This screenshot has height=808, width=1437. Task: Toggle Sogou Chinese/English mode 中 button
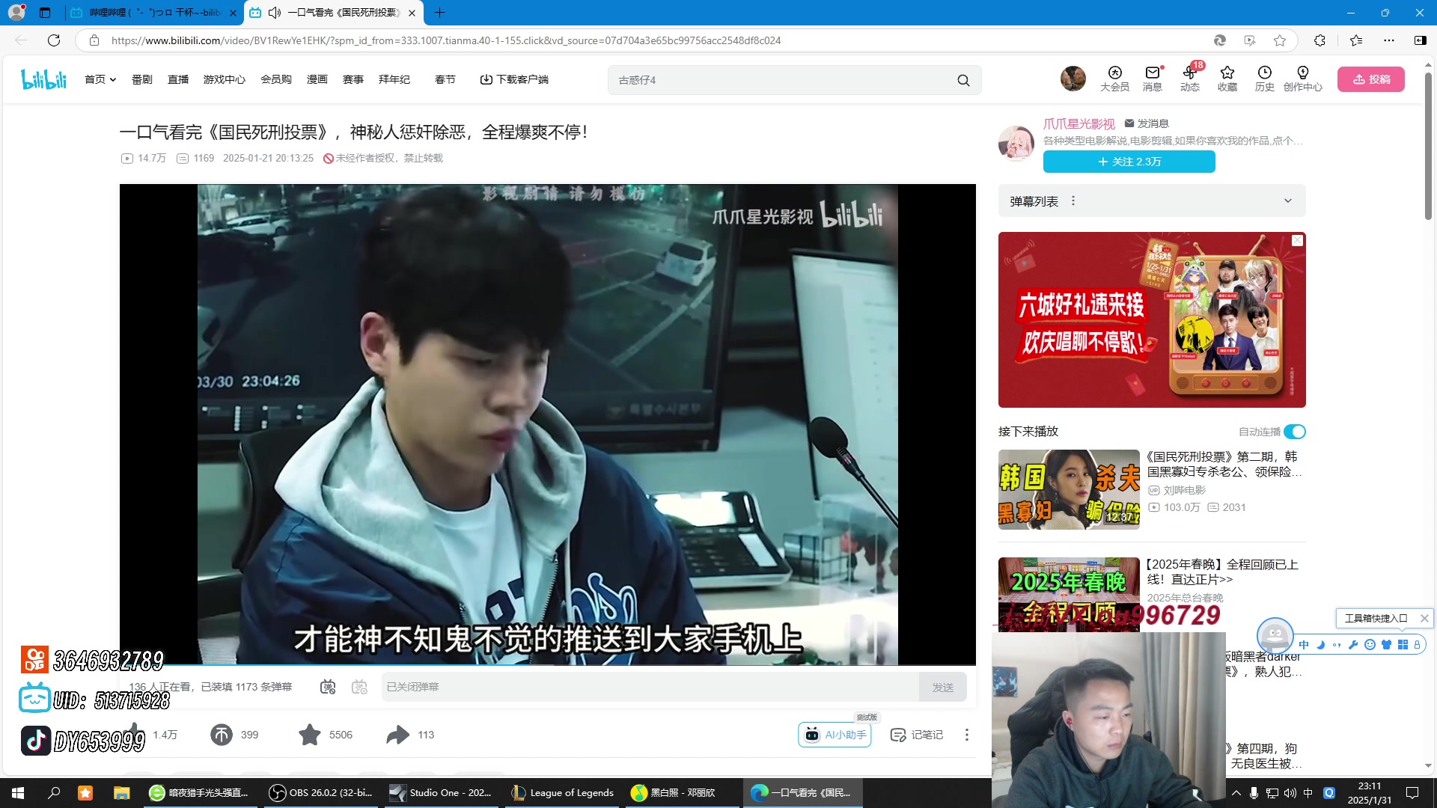coord(1304,645)
